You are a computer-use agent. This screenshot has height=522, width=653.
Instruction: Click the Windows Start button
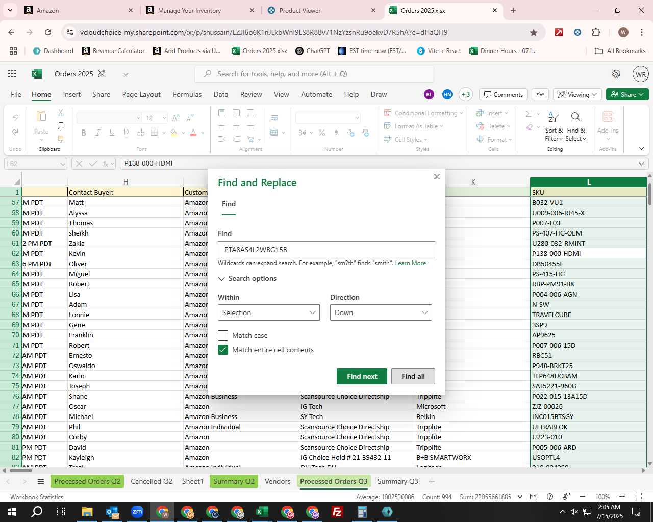point(12,512)
